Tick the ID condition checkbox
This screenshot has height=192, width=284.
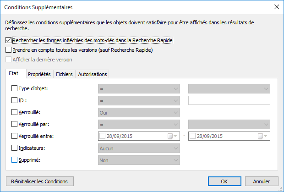pyautogui.click(x=15, y=100)
